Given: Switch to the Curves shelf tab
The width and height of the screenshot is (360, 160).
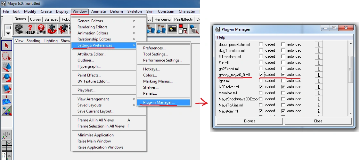Looking at the screenshot, I should point(35,19).
